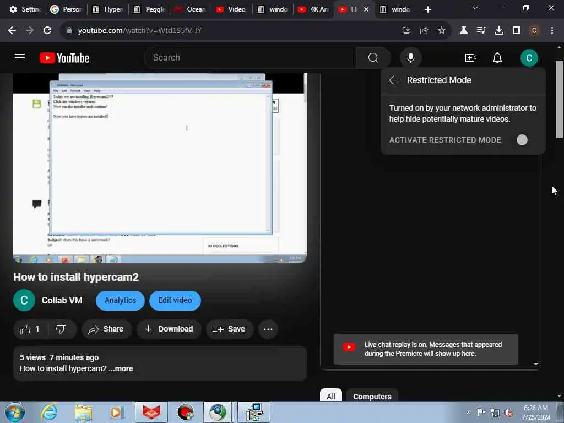
Task: Open the YouTube guide hamburger menu
Action: pyautogui.click(x=20, y=57)
